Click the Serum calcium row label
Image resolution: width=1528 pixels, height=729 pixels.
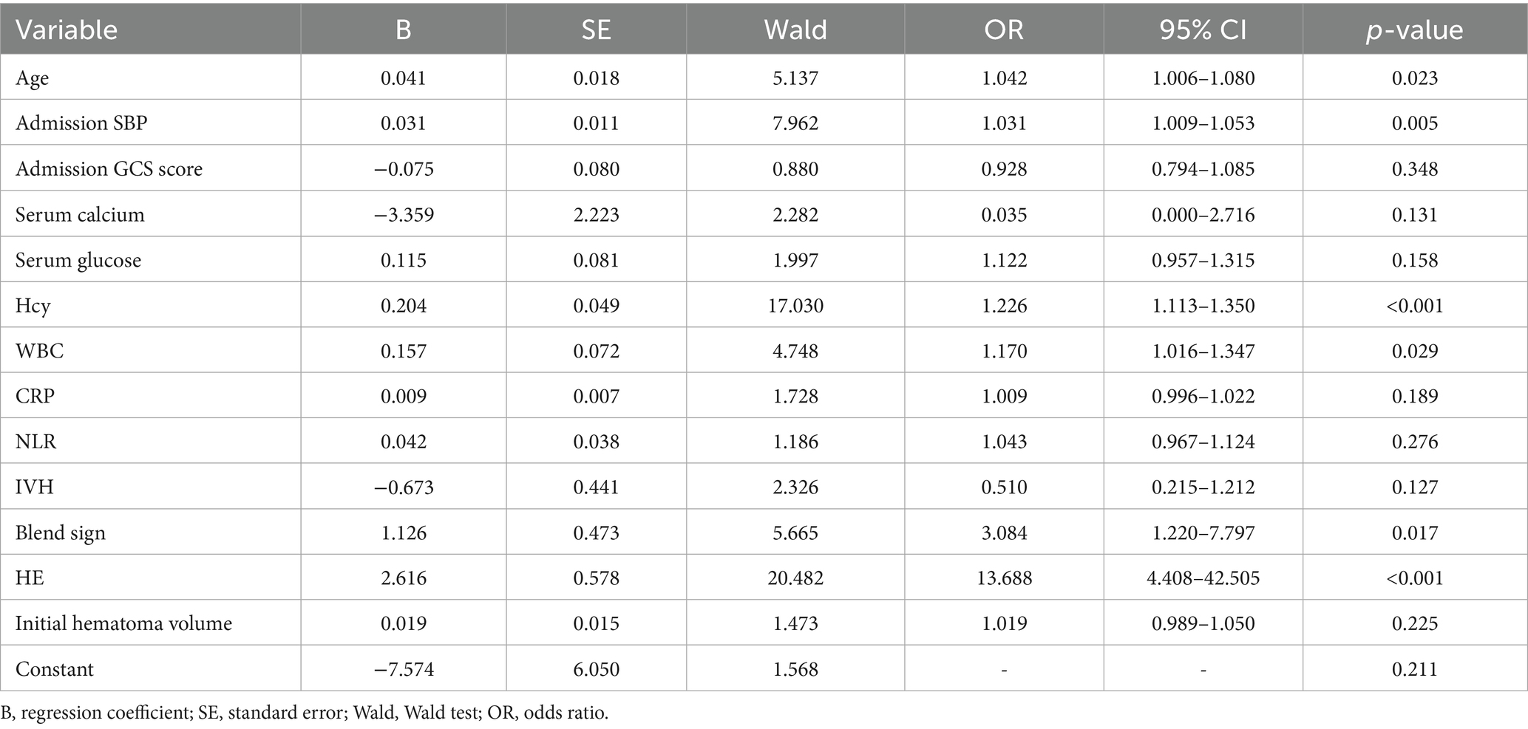[x=80, y=214]
